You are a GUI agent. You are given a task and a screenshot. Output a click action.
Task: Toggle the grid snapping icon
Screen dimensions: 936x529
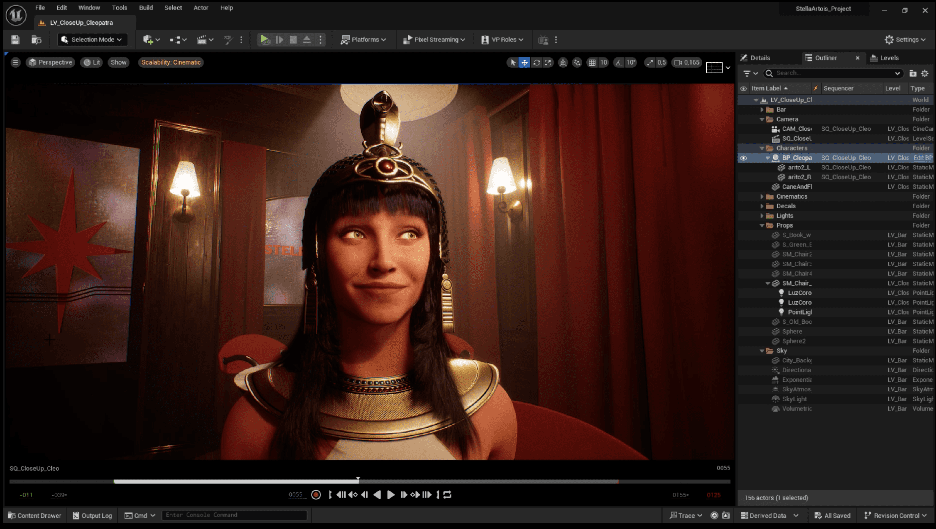[x=592, y=62]
